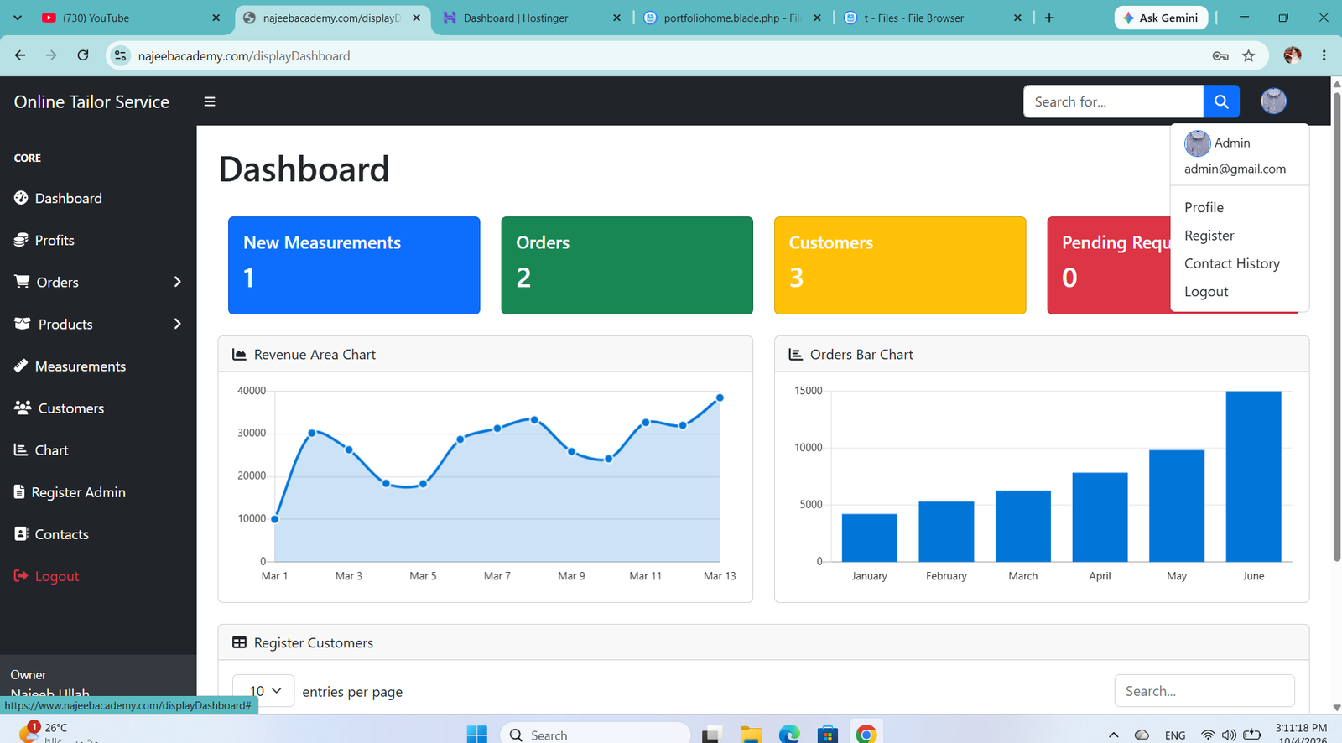Switch to the Dashboard | Hostinger tab
1342x743 pixels.
pyautogui.click(x=533, y=18)
